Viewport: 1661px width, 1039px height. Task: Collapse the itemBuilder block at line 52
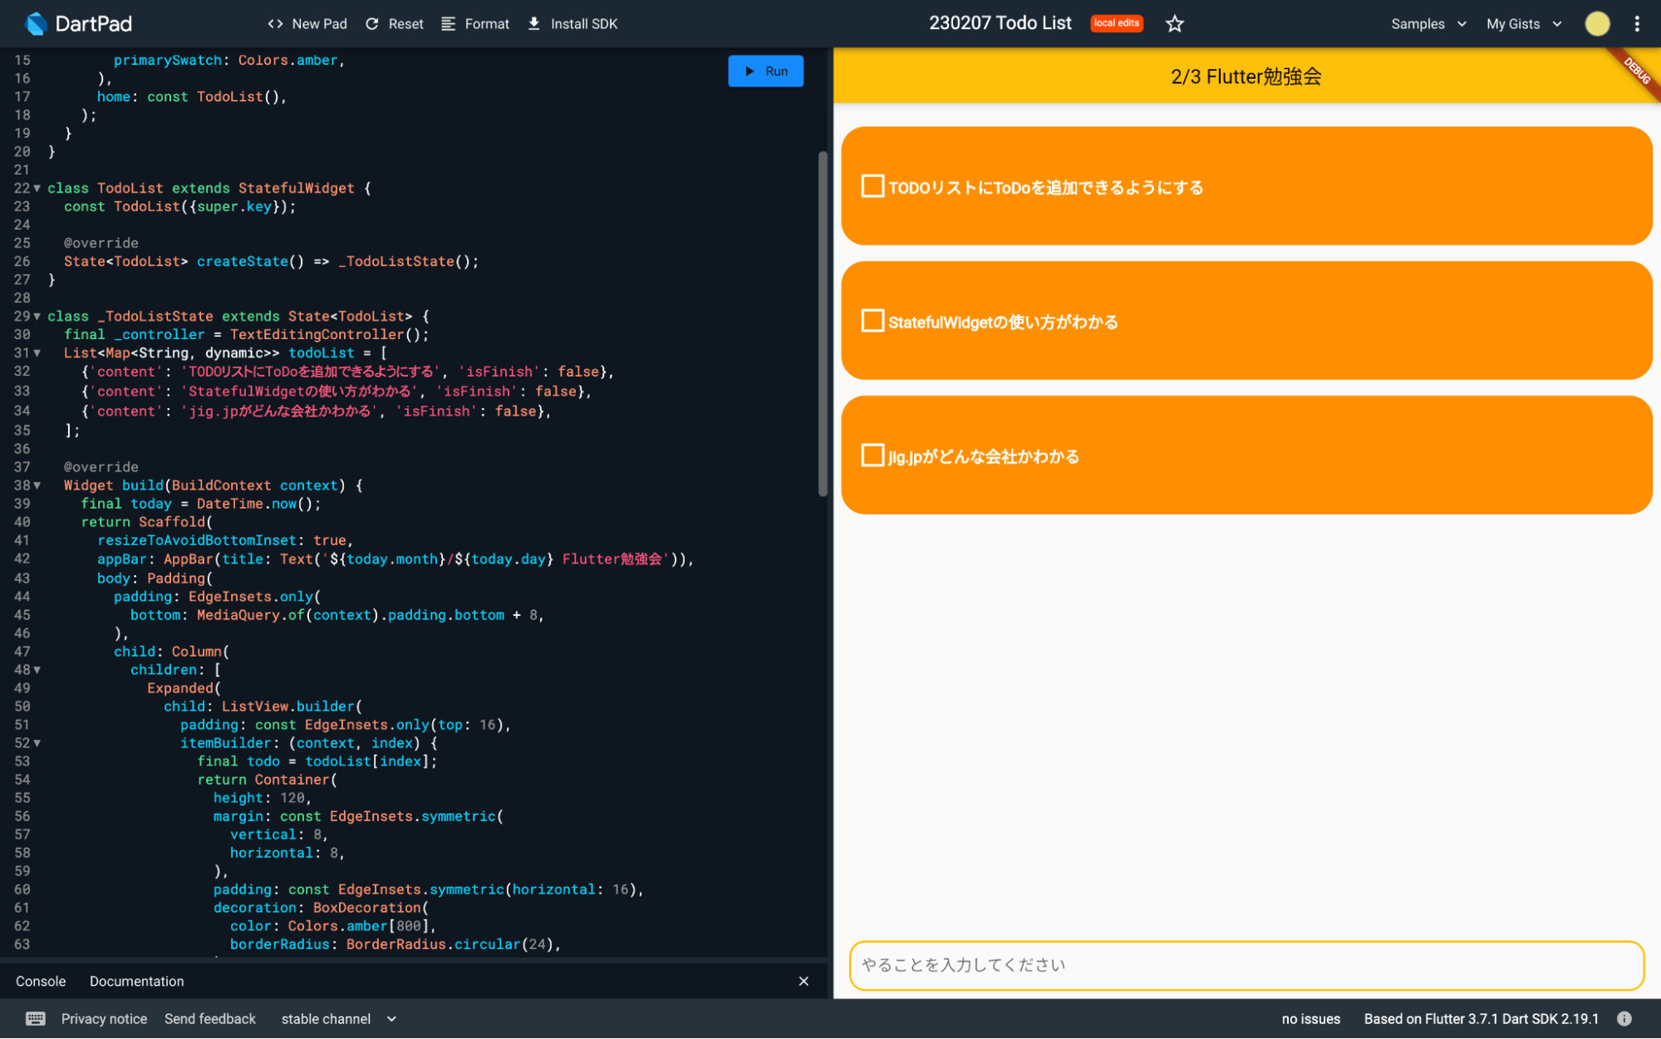[x=37, y=743]
